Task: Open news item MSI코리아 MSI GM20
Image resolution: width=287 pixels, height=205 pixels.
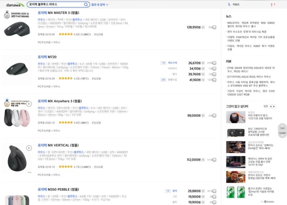Action: [251, 25]
